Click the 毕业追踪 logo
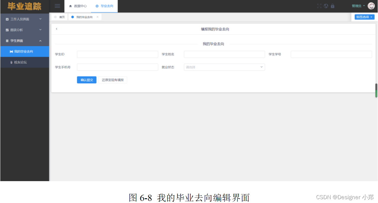378x203 pixels. click(25, 6)
